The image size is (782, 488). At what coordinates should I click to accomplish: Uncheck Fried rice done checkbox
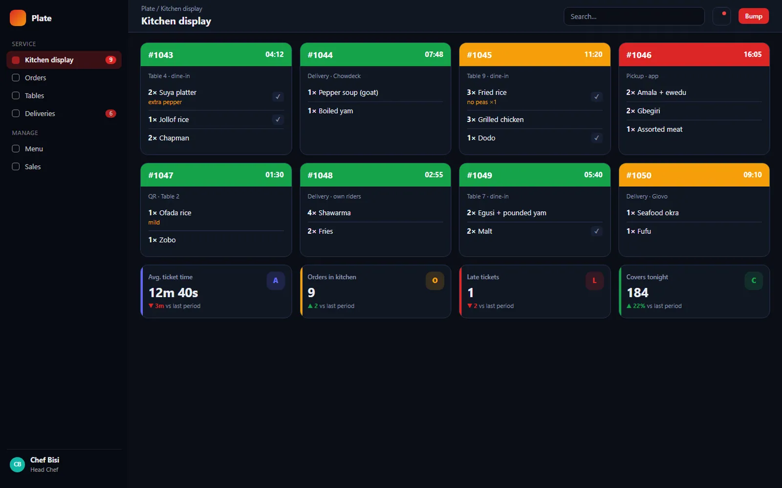[596, 97]
